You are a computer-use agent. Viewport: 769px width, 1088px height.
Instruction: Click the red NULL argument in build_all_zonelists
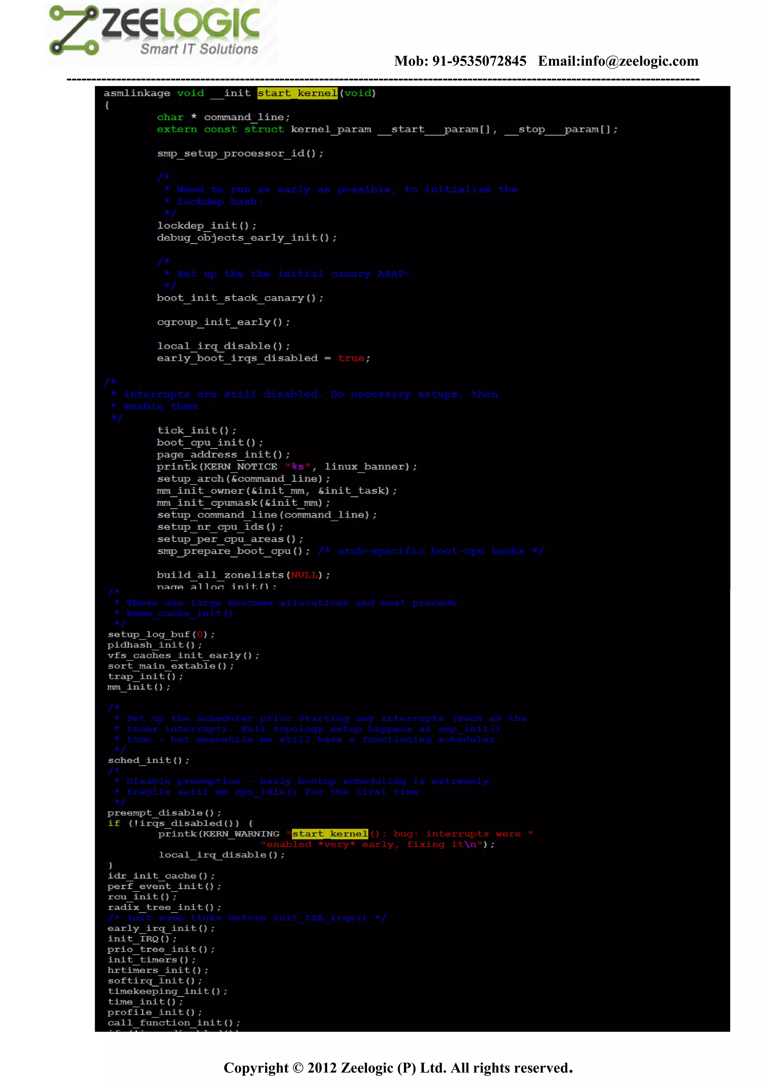pos(304,575)
